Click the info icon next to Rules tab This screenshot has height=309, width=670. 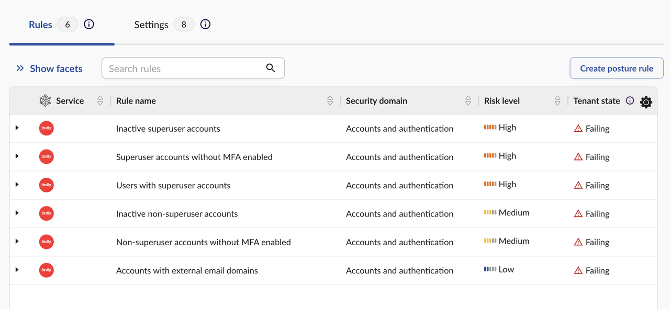point(89,24)
